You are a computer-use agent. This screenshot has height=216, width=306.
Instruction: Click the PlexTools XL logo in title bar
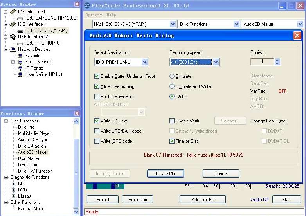pos(87,5)
